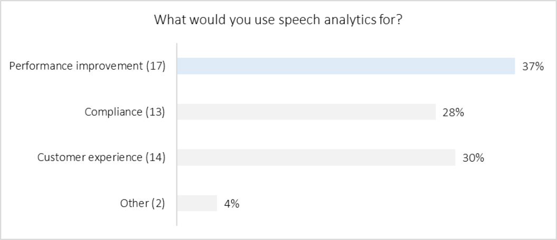This screenshot has height=240, width=557.
Task: Click the word Compliance in axis label
Action: [114, 112]
